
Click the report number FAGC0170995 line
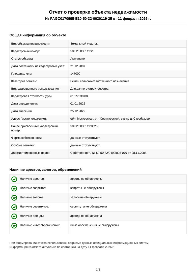(98, 19)
